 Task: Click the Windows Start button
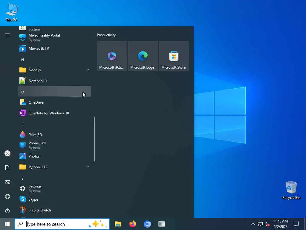(7, 224)
